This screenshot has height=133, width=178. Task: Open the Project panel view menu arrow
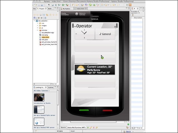coord(58,11)
